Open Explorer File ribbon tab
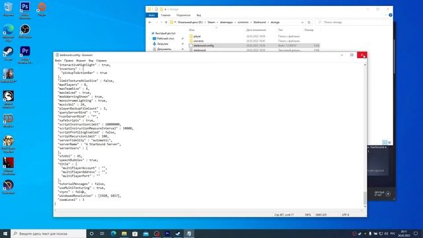 (151, 15)
